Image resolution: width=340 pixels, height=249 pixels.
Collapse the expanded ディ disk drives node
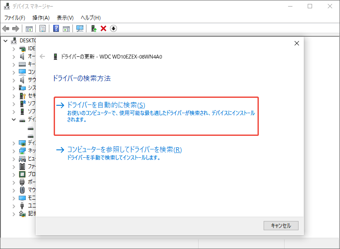click(14, 119)
